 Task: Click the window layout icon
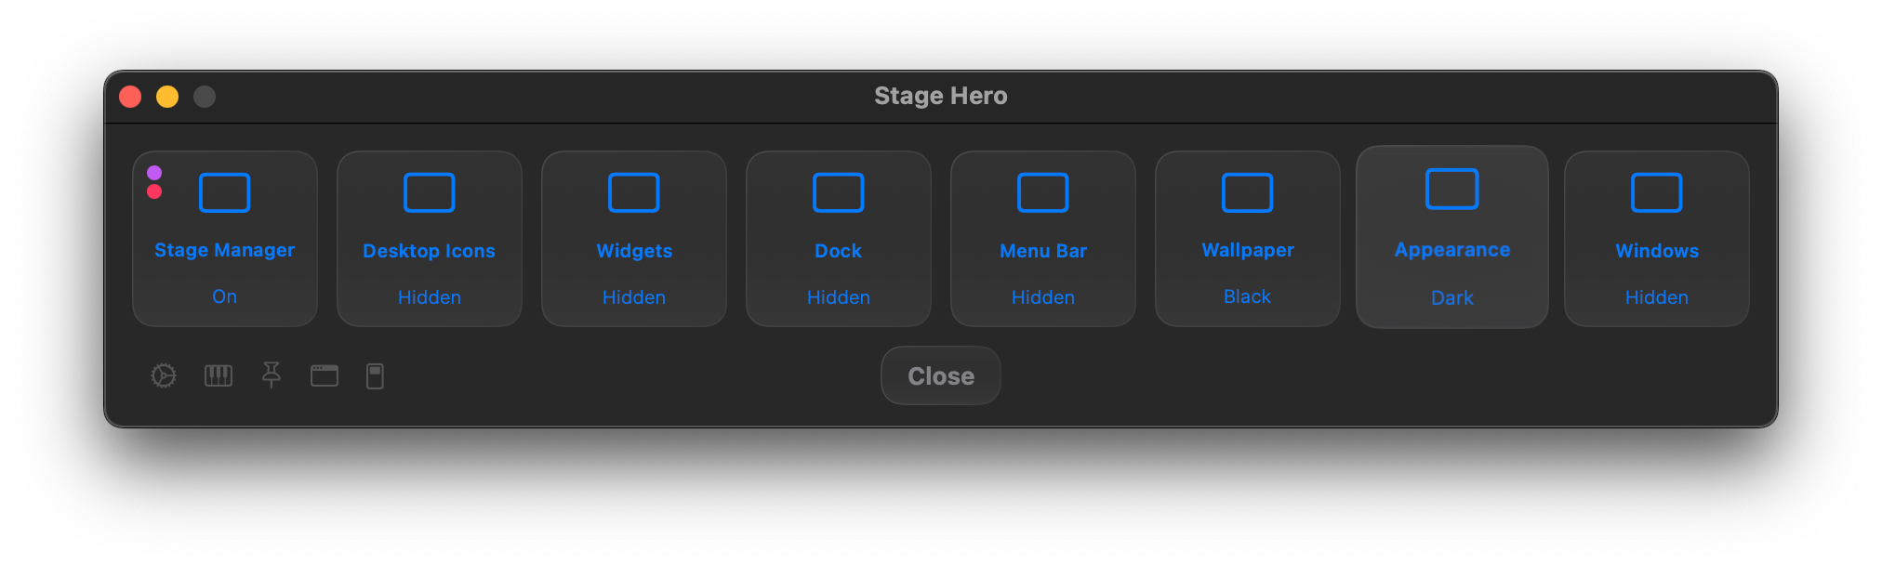pyautogui.click(x=325, y=375)
